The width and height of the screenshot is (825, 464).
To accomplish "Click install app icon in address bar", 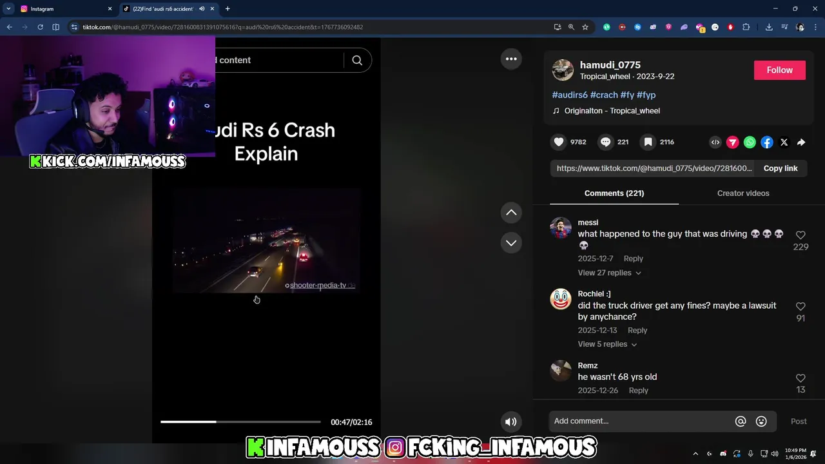I will pyautogui.click(x=558, y=27).
